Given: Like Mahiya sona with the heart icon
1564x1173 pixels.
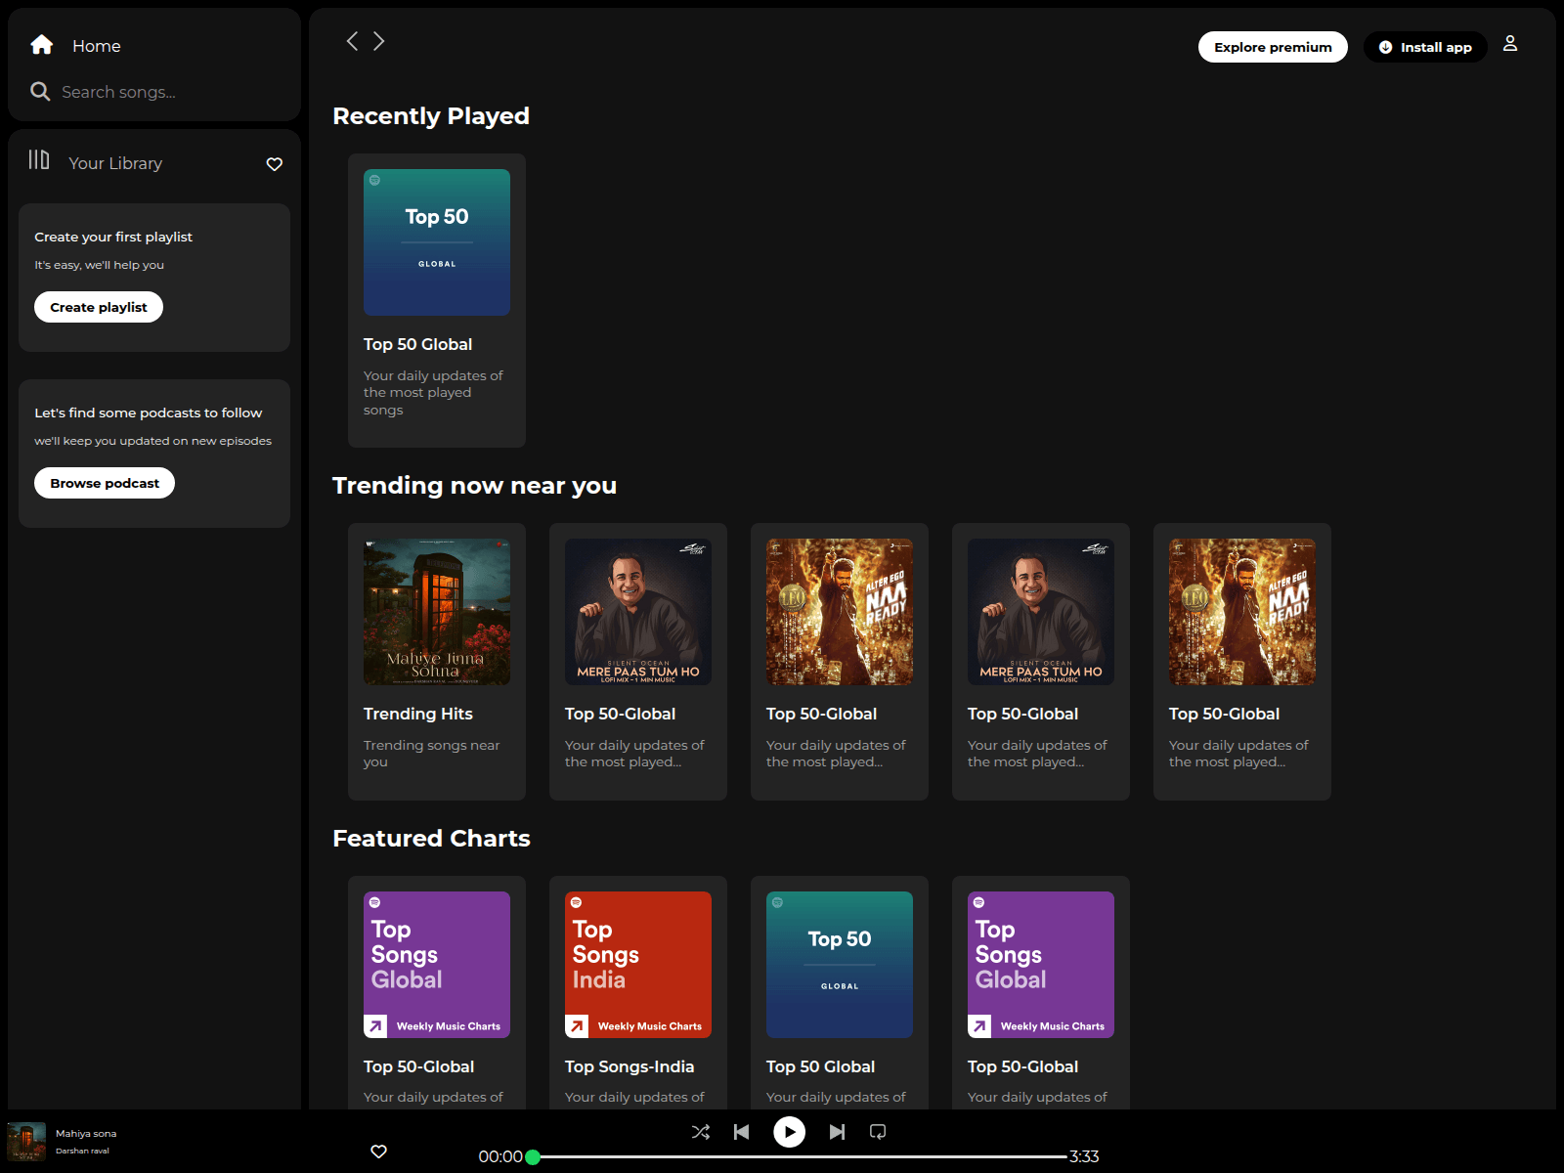Looking at the screenshot, I should [379, 1151].
